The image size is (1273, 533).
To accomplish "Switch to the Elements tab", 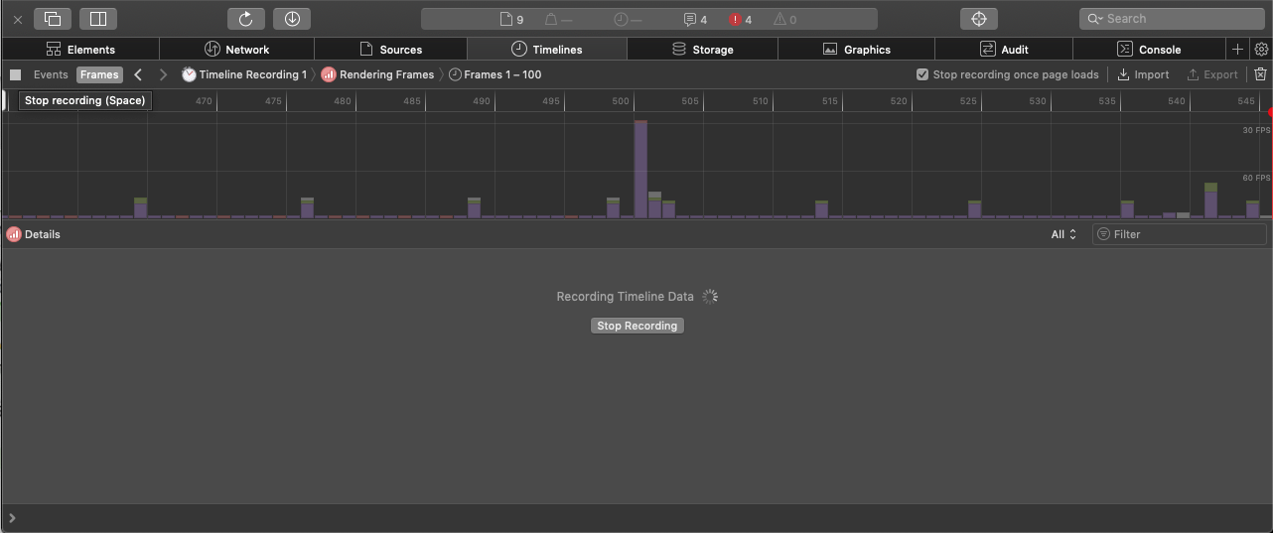I will (x=80, y=49).
